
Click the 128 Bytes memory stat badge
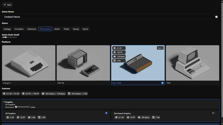coord(119,57)
